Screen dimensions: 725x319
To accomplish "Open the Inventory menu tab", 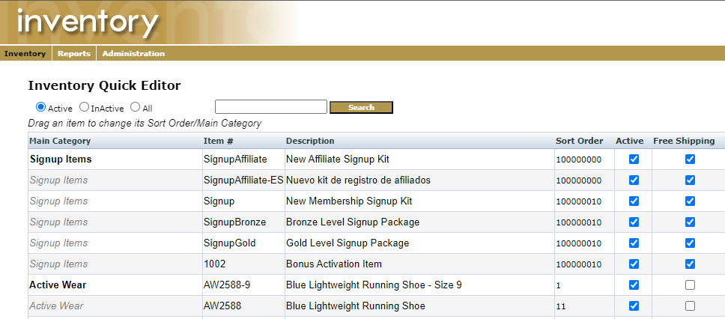I will pos(25,54).
